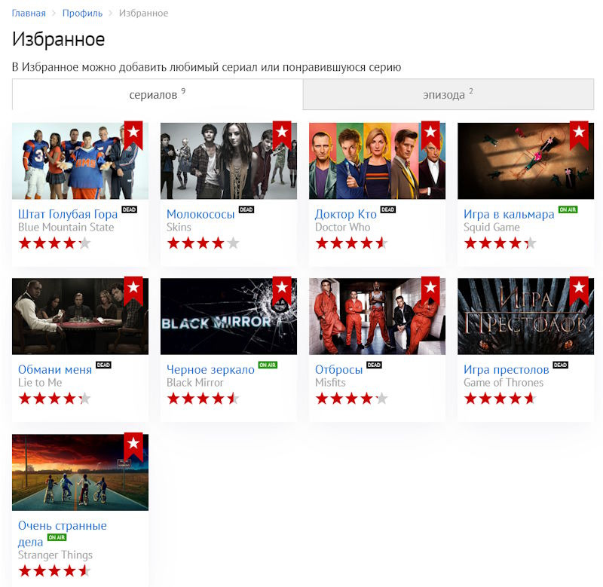Click star rating under Game of Thrones

coord(500,399)
